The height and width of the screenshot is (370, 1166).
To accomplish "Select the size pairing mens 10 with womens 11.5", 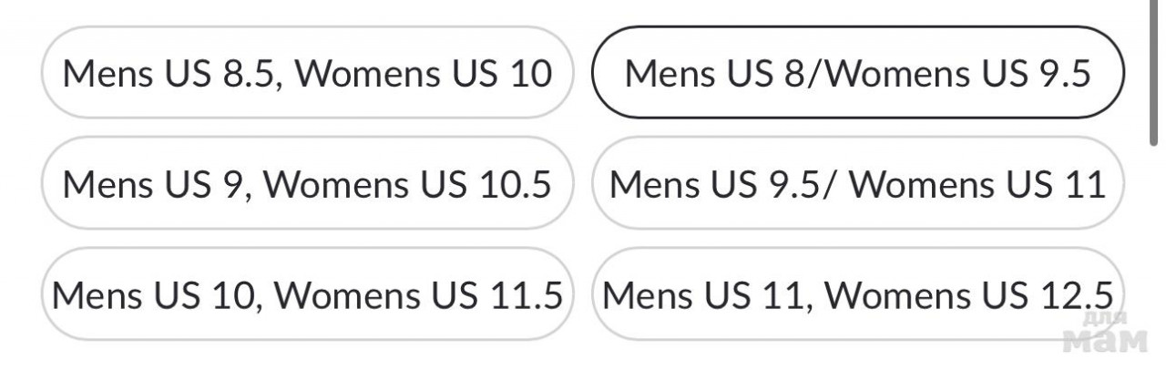I will (307, 294).
